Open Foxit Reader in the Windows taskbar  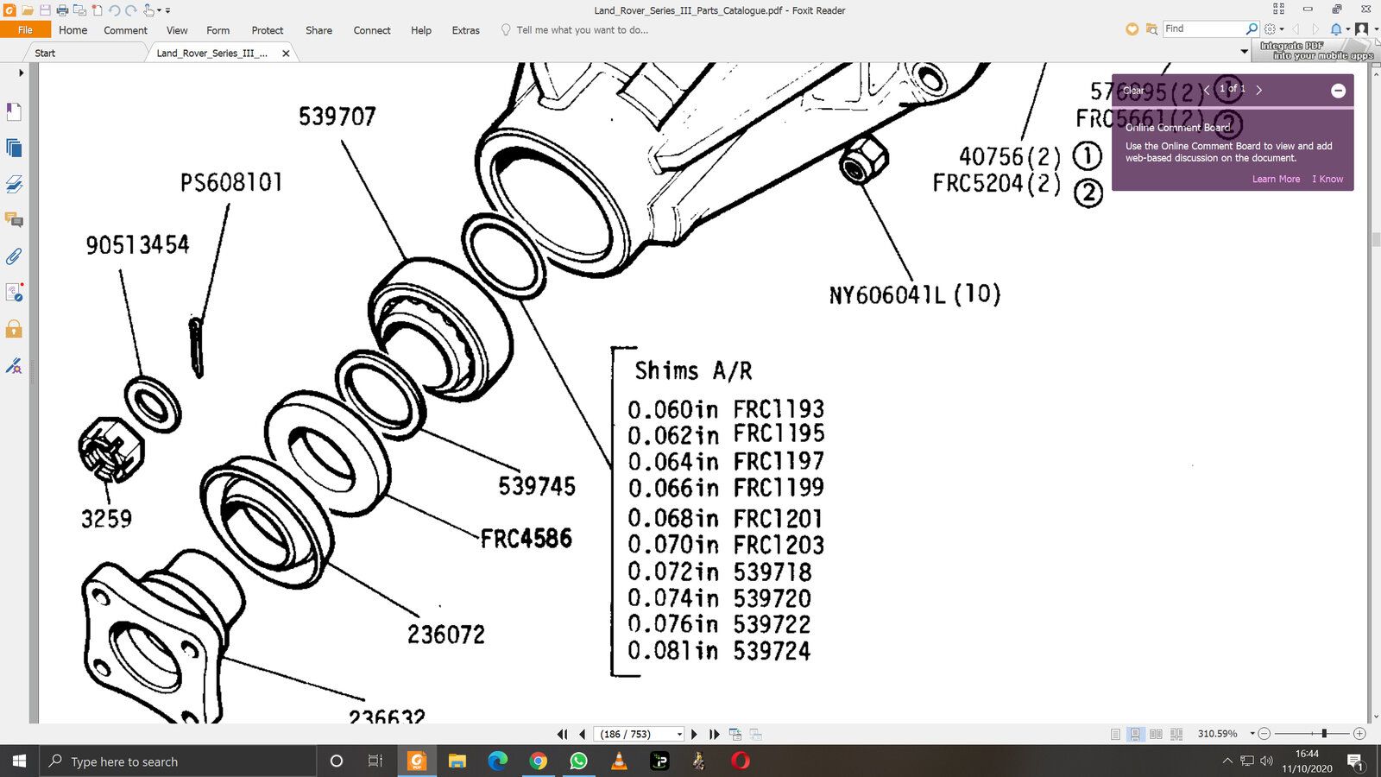coord(417,761)
